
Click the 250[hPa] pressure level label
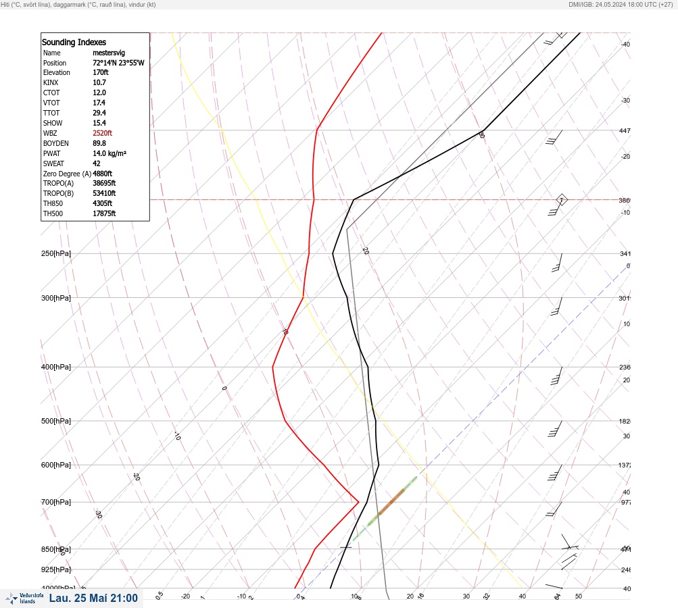point(56,253)
